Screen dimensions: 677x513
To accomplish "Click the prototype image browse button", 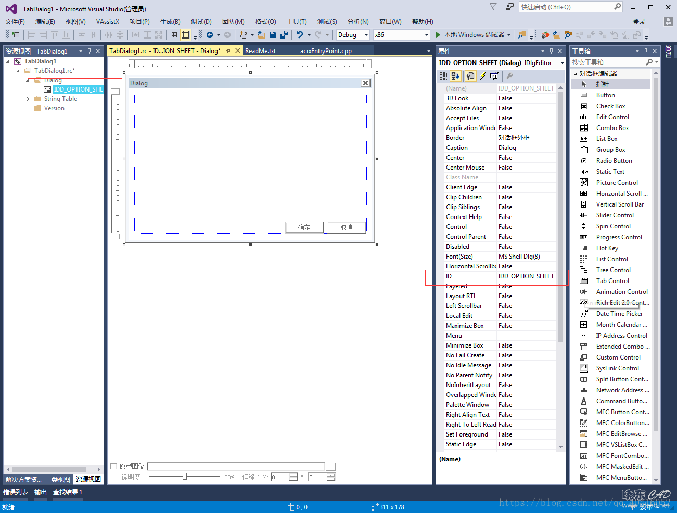I will click(330, 466).
